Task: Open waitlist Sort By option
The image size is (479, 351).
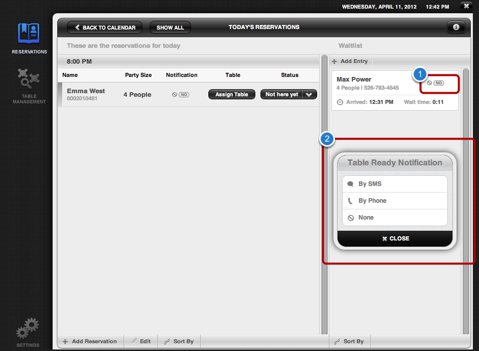Action: (x=349, y=341)
